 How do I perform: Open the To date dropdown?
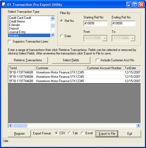coord(133,38)
